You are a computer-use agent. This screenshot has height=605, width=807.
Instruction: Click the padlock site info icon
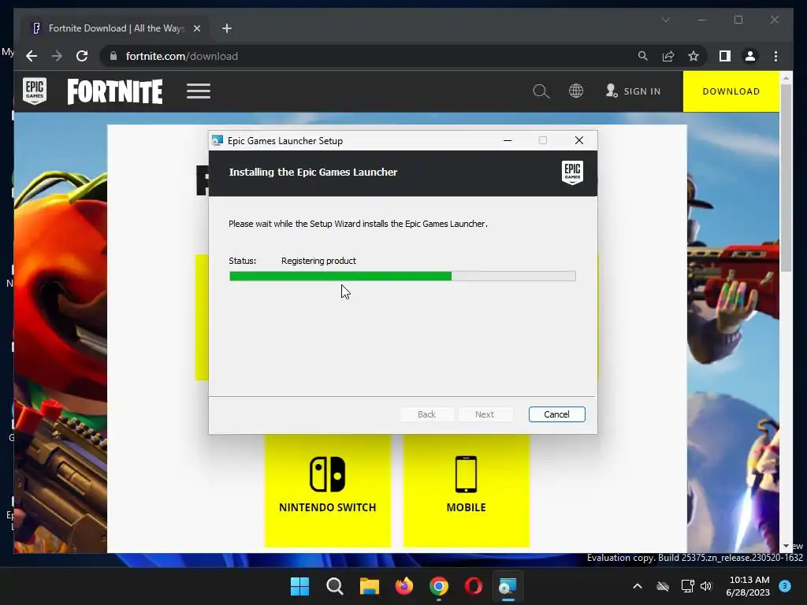113,56
